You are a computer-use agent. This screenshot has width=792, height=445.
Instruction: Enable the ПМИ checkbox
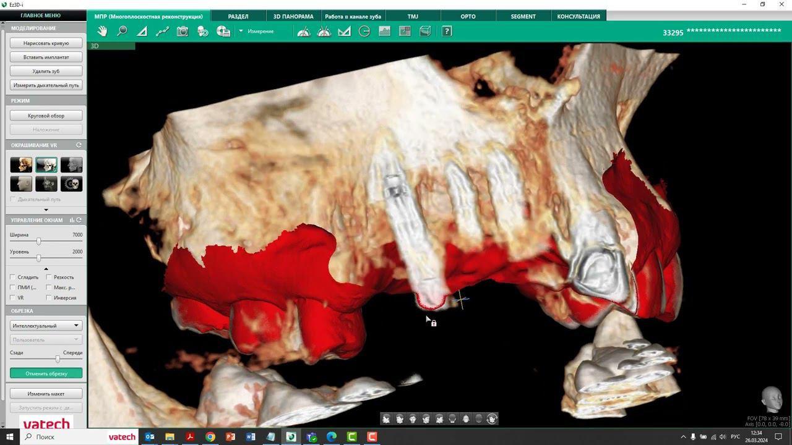click(13, 287)
